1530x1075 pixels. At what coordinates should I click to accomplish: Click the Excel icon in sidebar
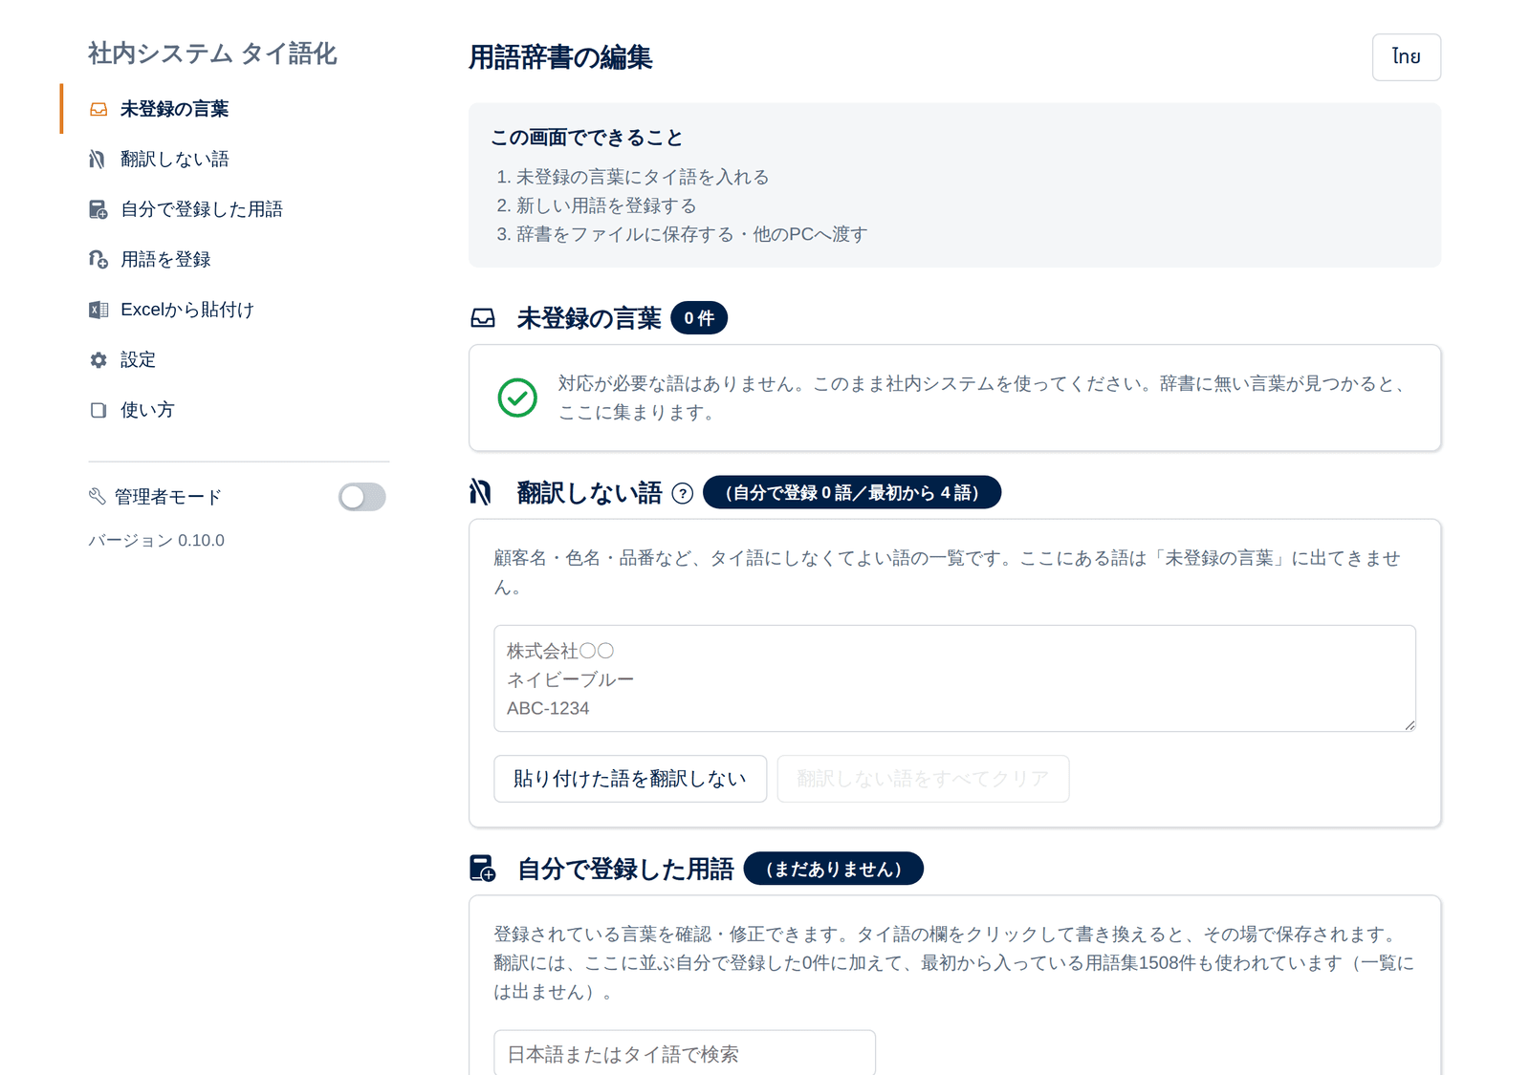[98, 310]
